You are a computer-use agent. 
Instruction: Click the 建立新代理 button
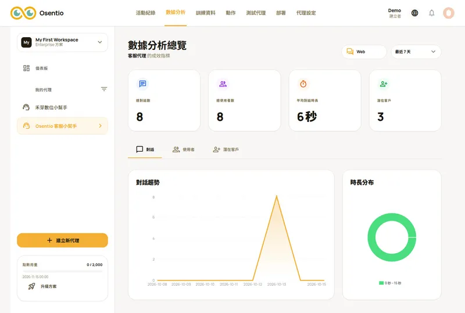(x=62, y=240)
